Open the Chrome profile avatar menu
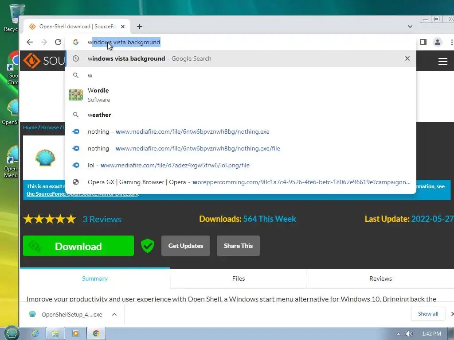The image size is (454, 340). [x=438, y=42]
